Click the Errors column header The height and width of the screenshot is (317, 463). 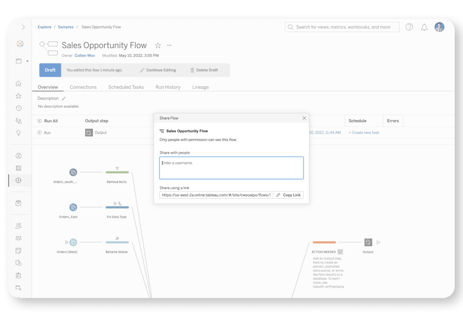[393, 121]
